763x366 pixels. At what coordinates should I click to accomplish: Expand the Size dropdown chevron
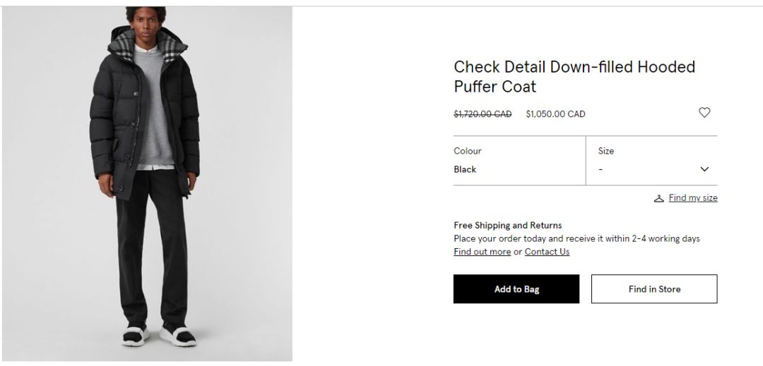(704, 169)
